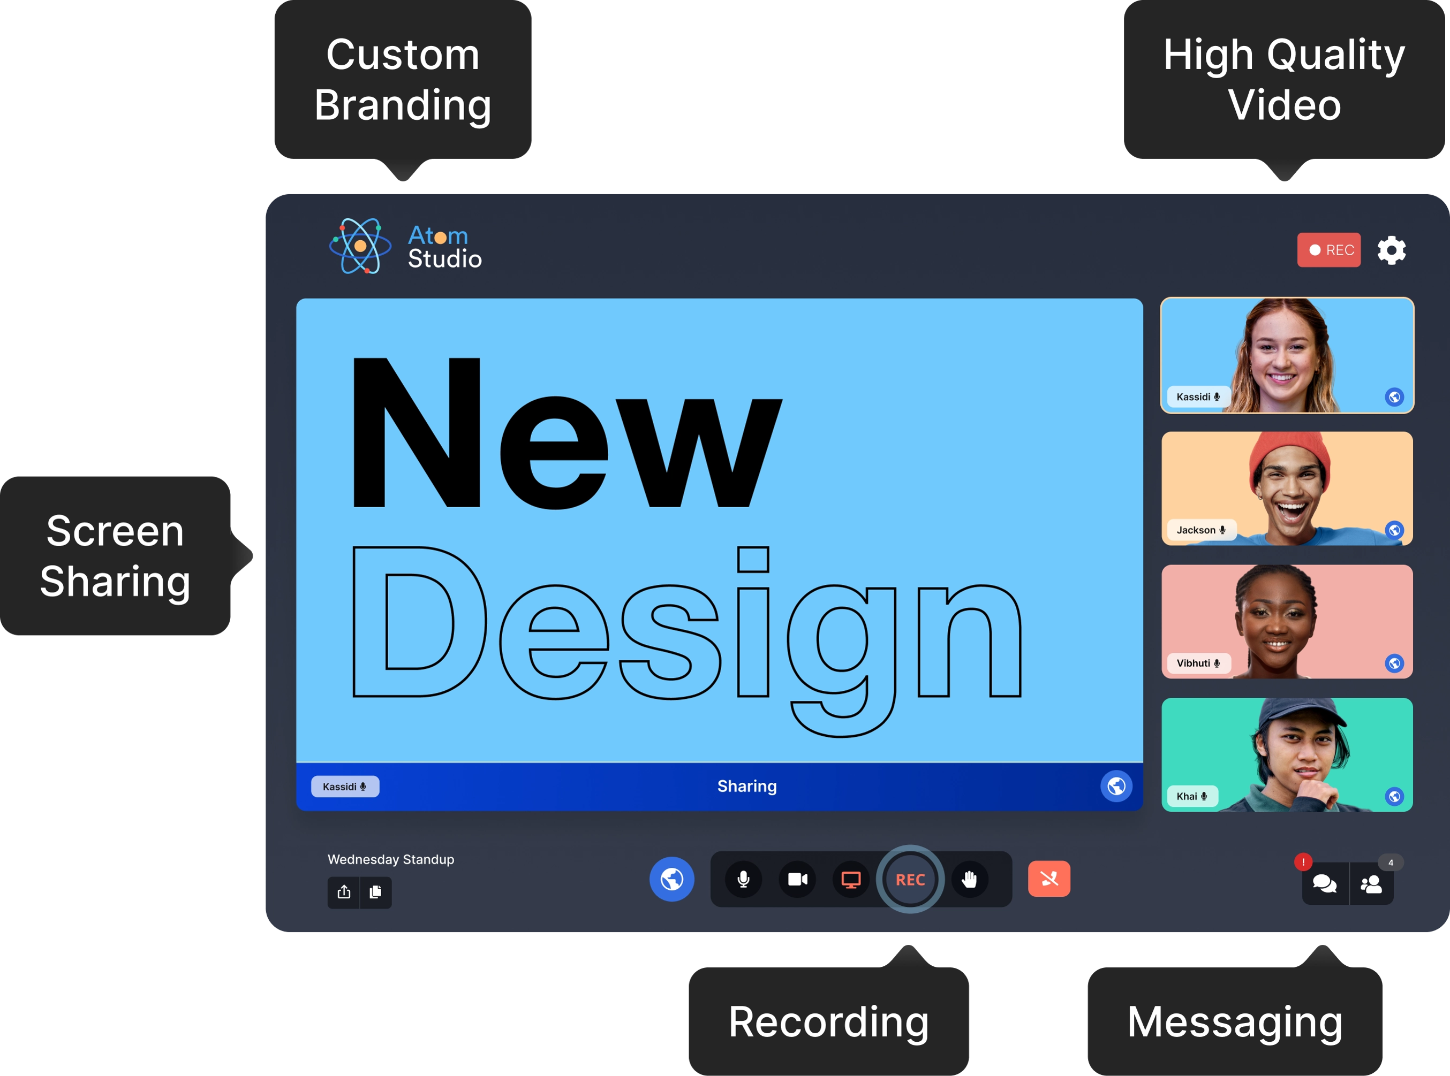1450x1076 pixels.
Task: Click blue globe button beside control bar
Action: click(671, 879)
